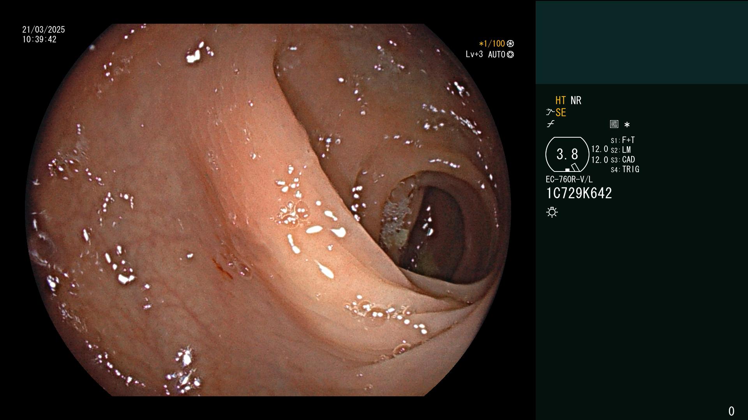Click the light source lamp icon
This screenshot has width=748, height=420.
coord(552,212)
